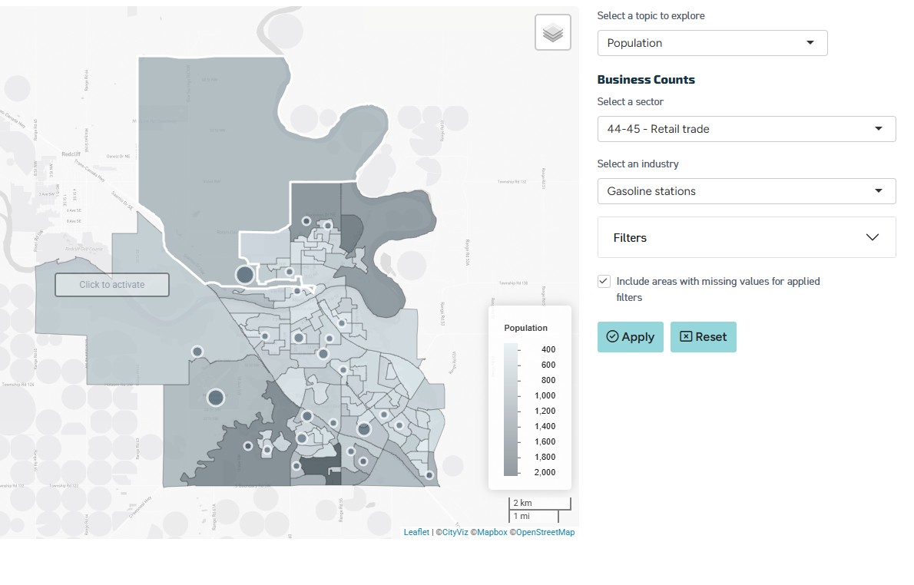Screen dimensions: 914x585
Task: Open the map layers switcher control
Action: 552,31
